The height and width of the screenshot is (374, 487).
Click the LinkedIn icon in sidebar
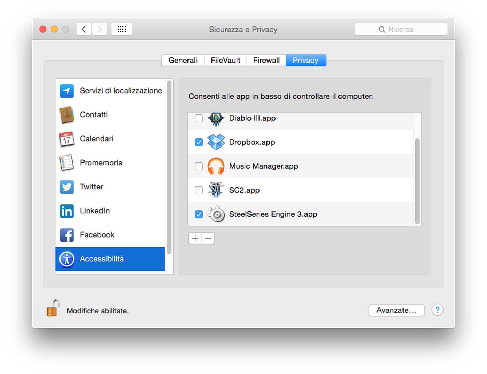[67, 211]
